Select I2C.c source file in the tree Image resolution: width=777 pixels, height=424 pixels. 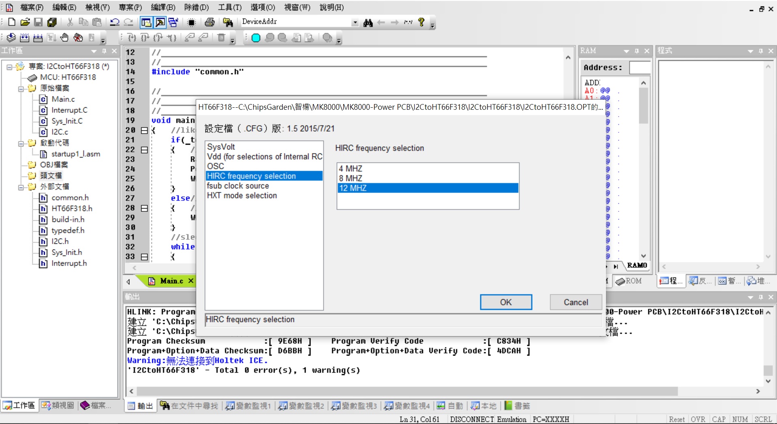coord(60,132)
